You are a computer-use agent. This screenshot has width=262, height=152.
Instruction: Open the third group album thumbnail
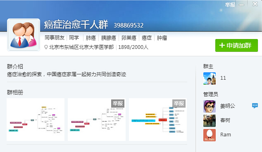point(158,120)
